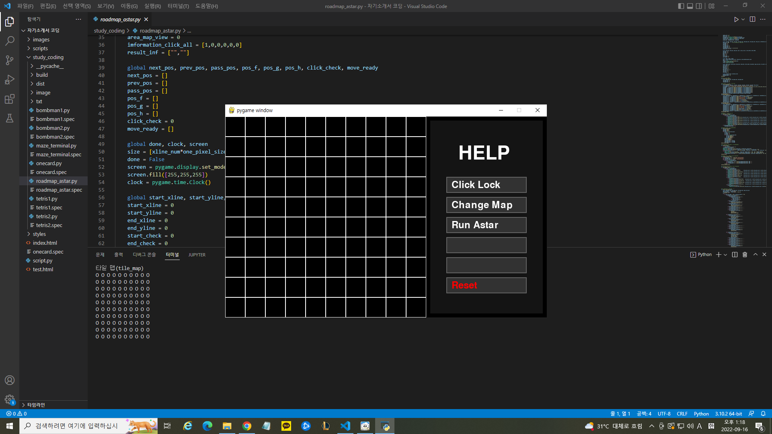Viewport: 772px width, 434px height.
Task: Click the top-left black grid cell
Action: [x=235, y=127]
